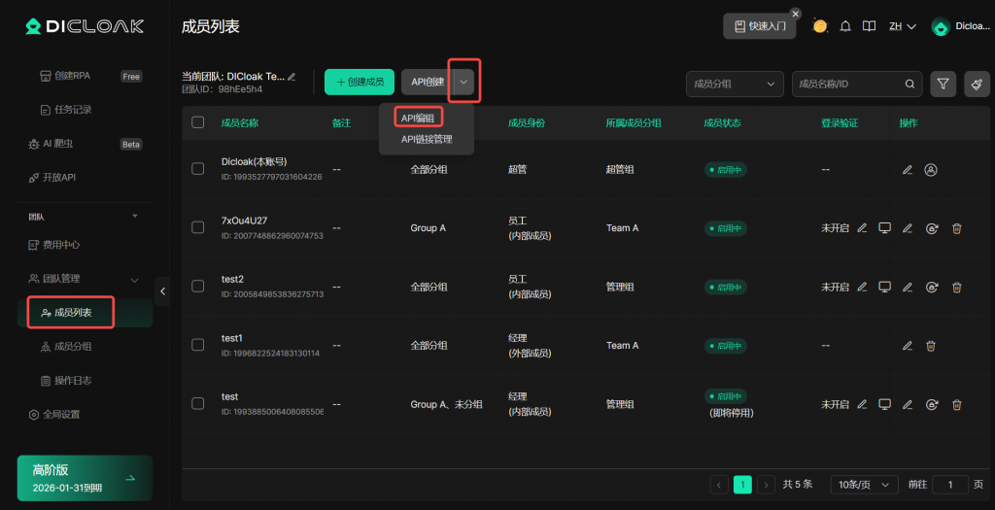Open the 成员分组 filter dropdown
The height and width of the screenshot is (510, 995).
click(x=734, y=85)
